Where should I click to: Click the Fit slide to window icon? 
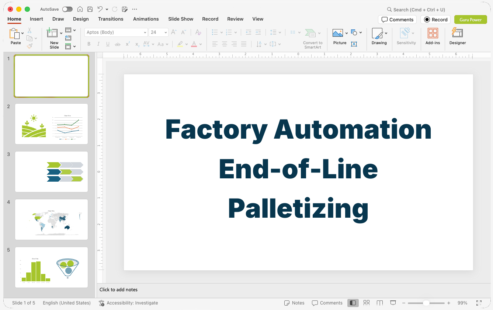(x=479, y=303)
